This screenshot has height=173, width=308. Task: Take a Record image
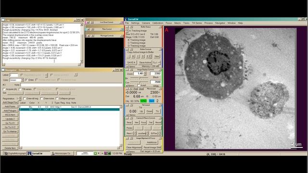158,123
